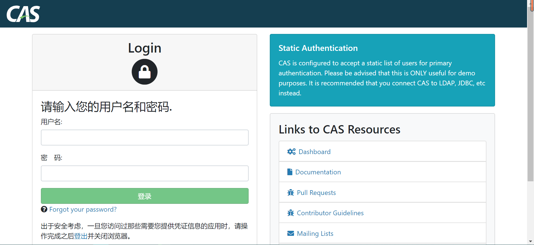
Task: Click the 请输入您的用户名和密码 heading
Action: [x=107, y=107]
